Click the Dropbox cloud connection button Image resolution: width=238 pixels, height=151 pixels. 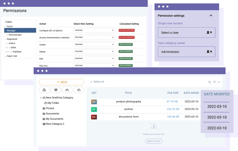coord(56,90)
